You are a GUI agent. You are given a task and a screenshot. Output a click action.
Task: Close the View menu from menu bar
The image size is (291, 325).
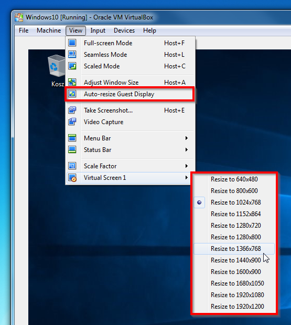(x=76, y=31)
